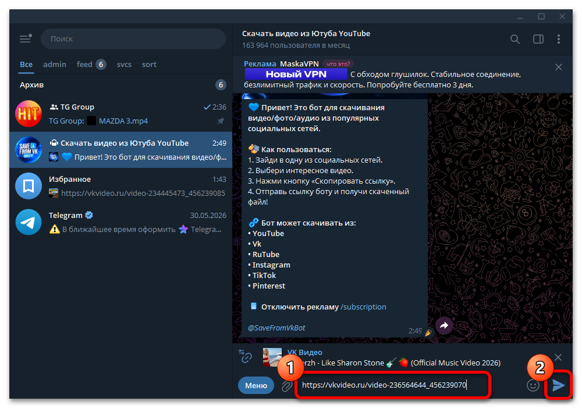Open the emoji picker
Viewport: 582px width, 408px height.
point(533,385)
